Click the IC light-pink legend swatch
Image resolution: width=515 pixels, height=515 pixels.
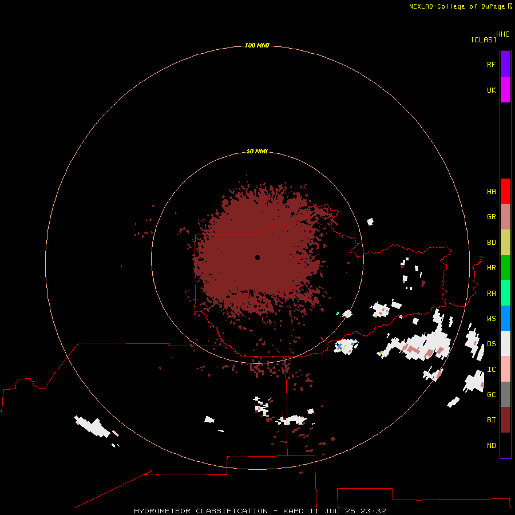pos(505,369)
